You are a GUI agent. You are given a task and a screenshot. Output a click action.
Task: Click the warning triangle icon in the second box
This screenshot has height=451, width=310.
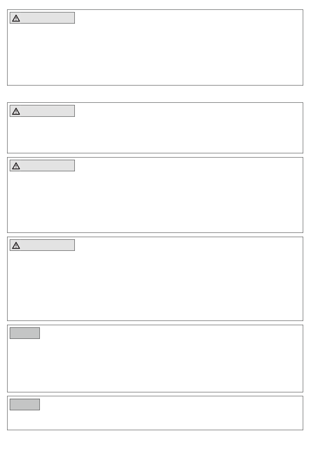(x=16, y=111)
